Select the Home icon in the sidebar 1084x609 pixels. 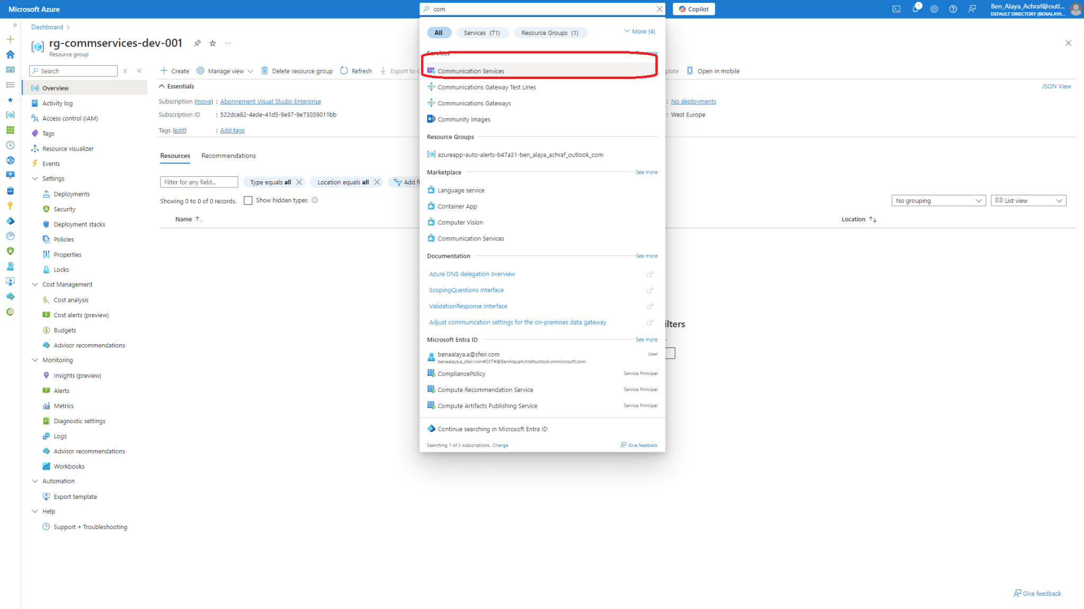point(10,54)
